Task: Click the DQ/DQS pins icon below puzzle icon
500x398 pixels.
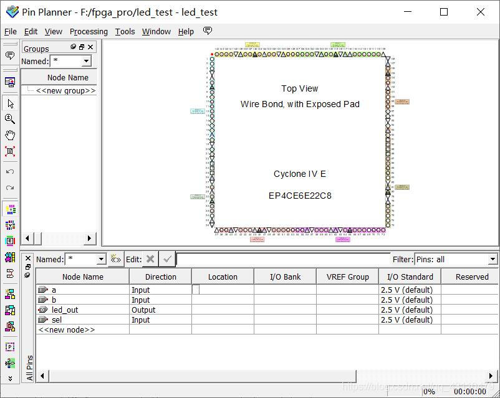Action: pos(11,273)
